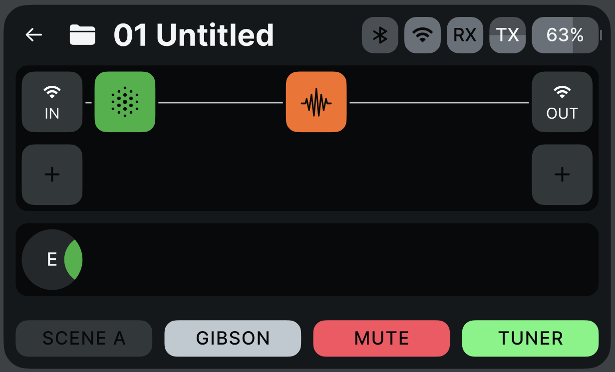
Task: Click the signal line between the effect blocks
Action: tap(221, 102)
